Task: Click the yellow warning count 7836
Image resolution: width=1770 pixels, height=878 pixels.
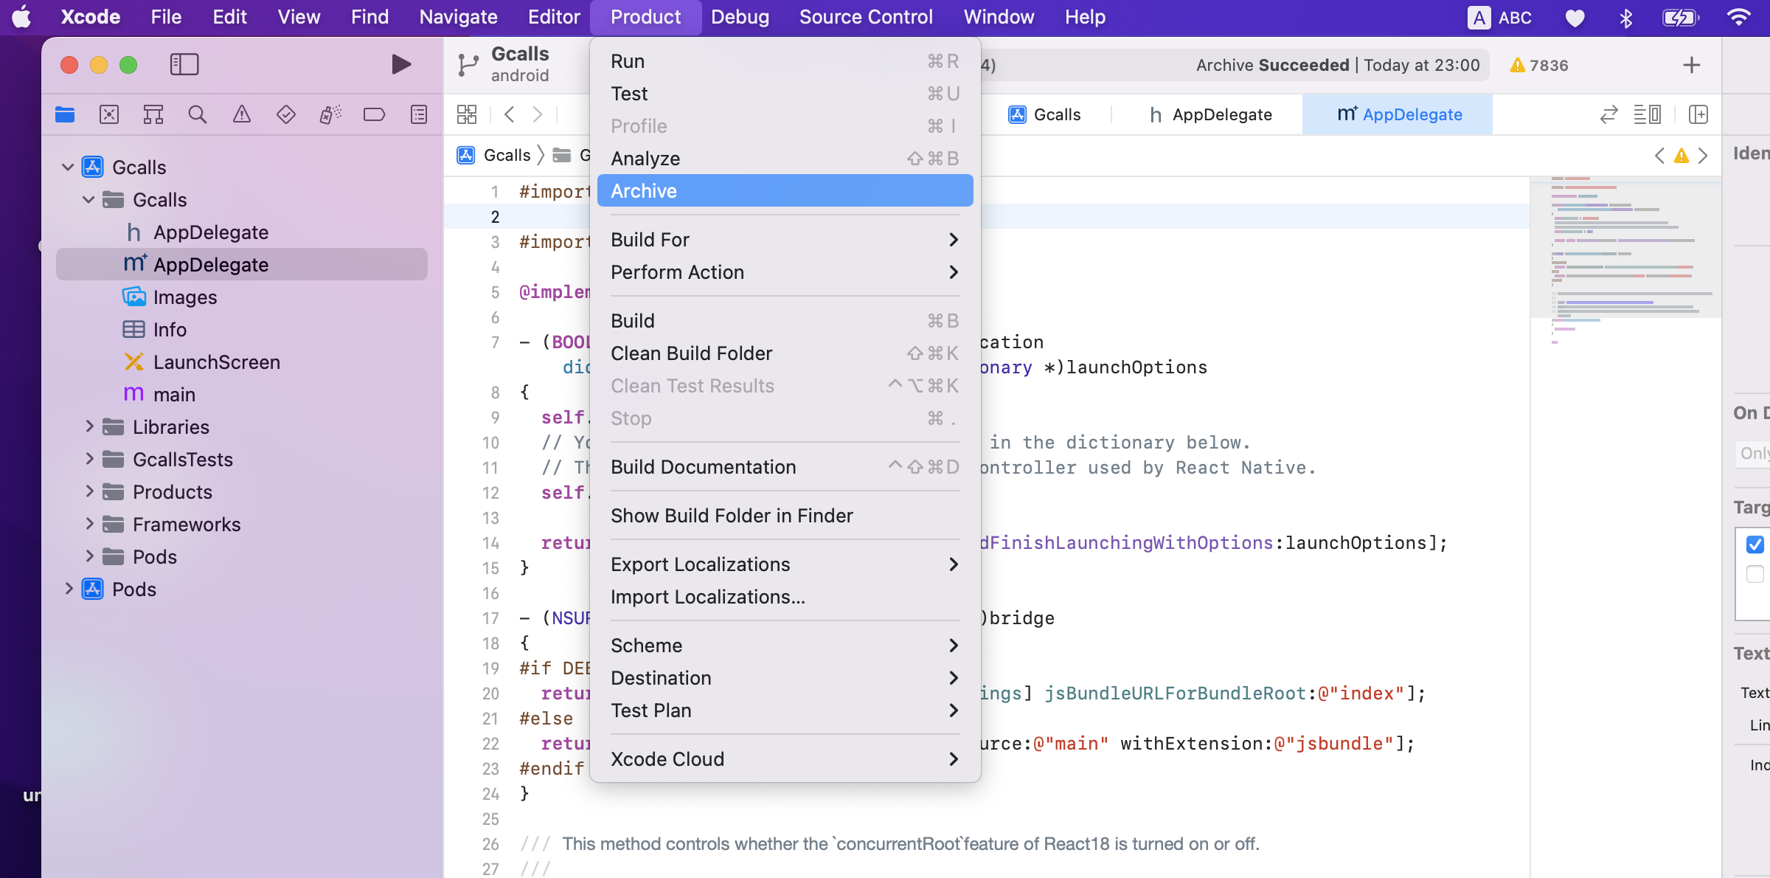Action: coord(1539,66)
